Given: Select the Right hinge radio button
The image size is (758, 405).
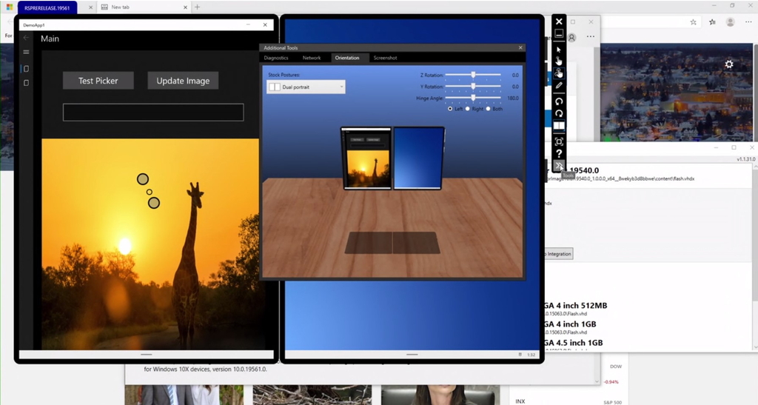Looking at the screenshot, I should [468, 109].
